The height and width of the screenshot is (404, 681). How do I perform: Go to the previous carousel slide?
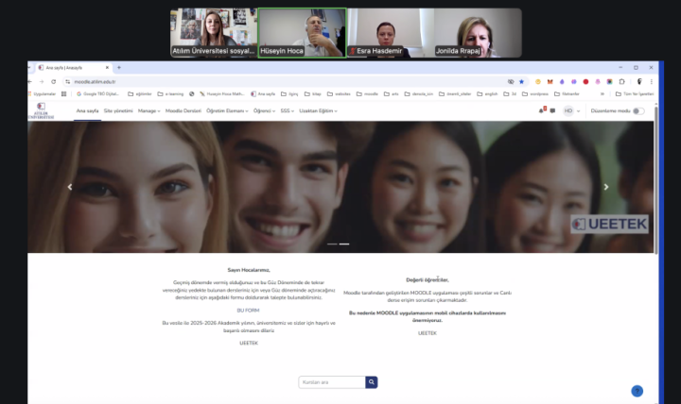[x=69, y=187]
